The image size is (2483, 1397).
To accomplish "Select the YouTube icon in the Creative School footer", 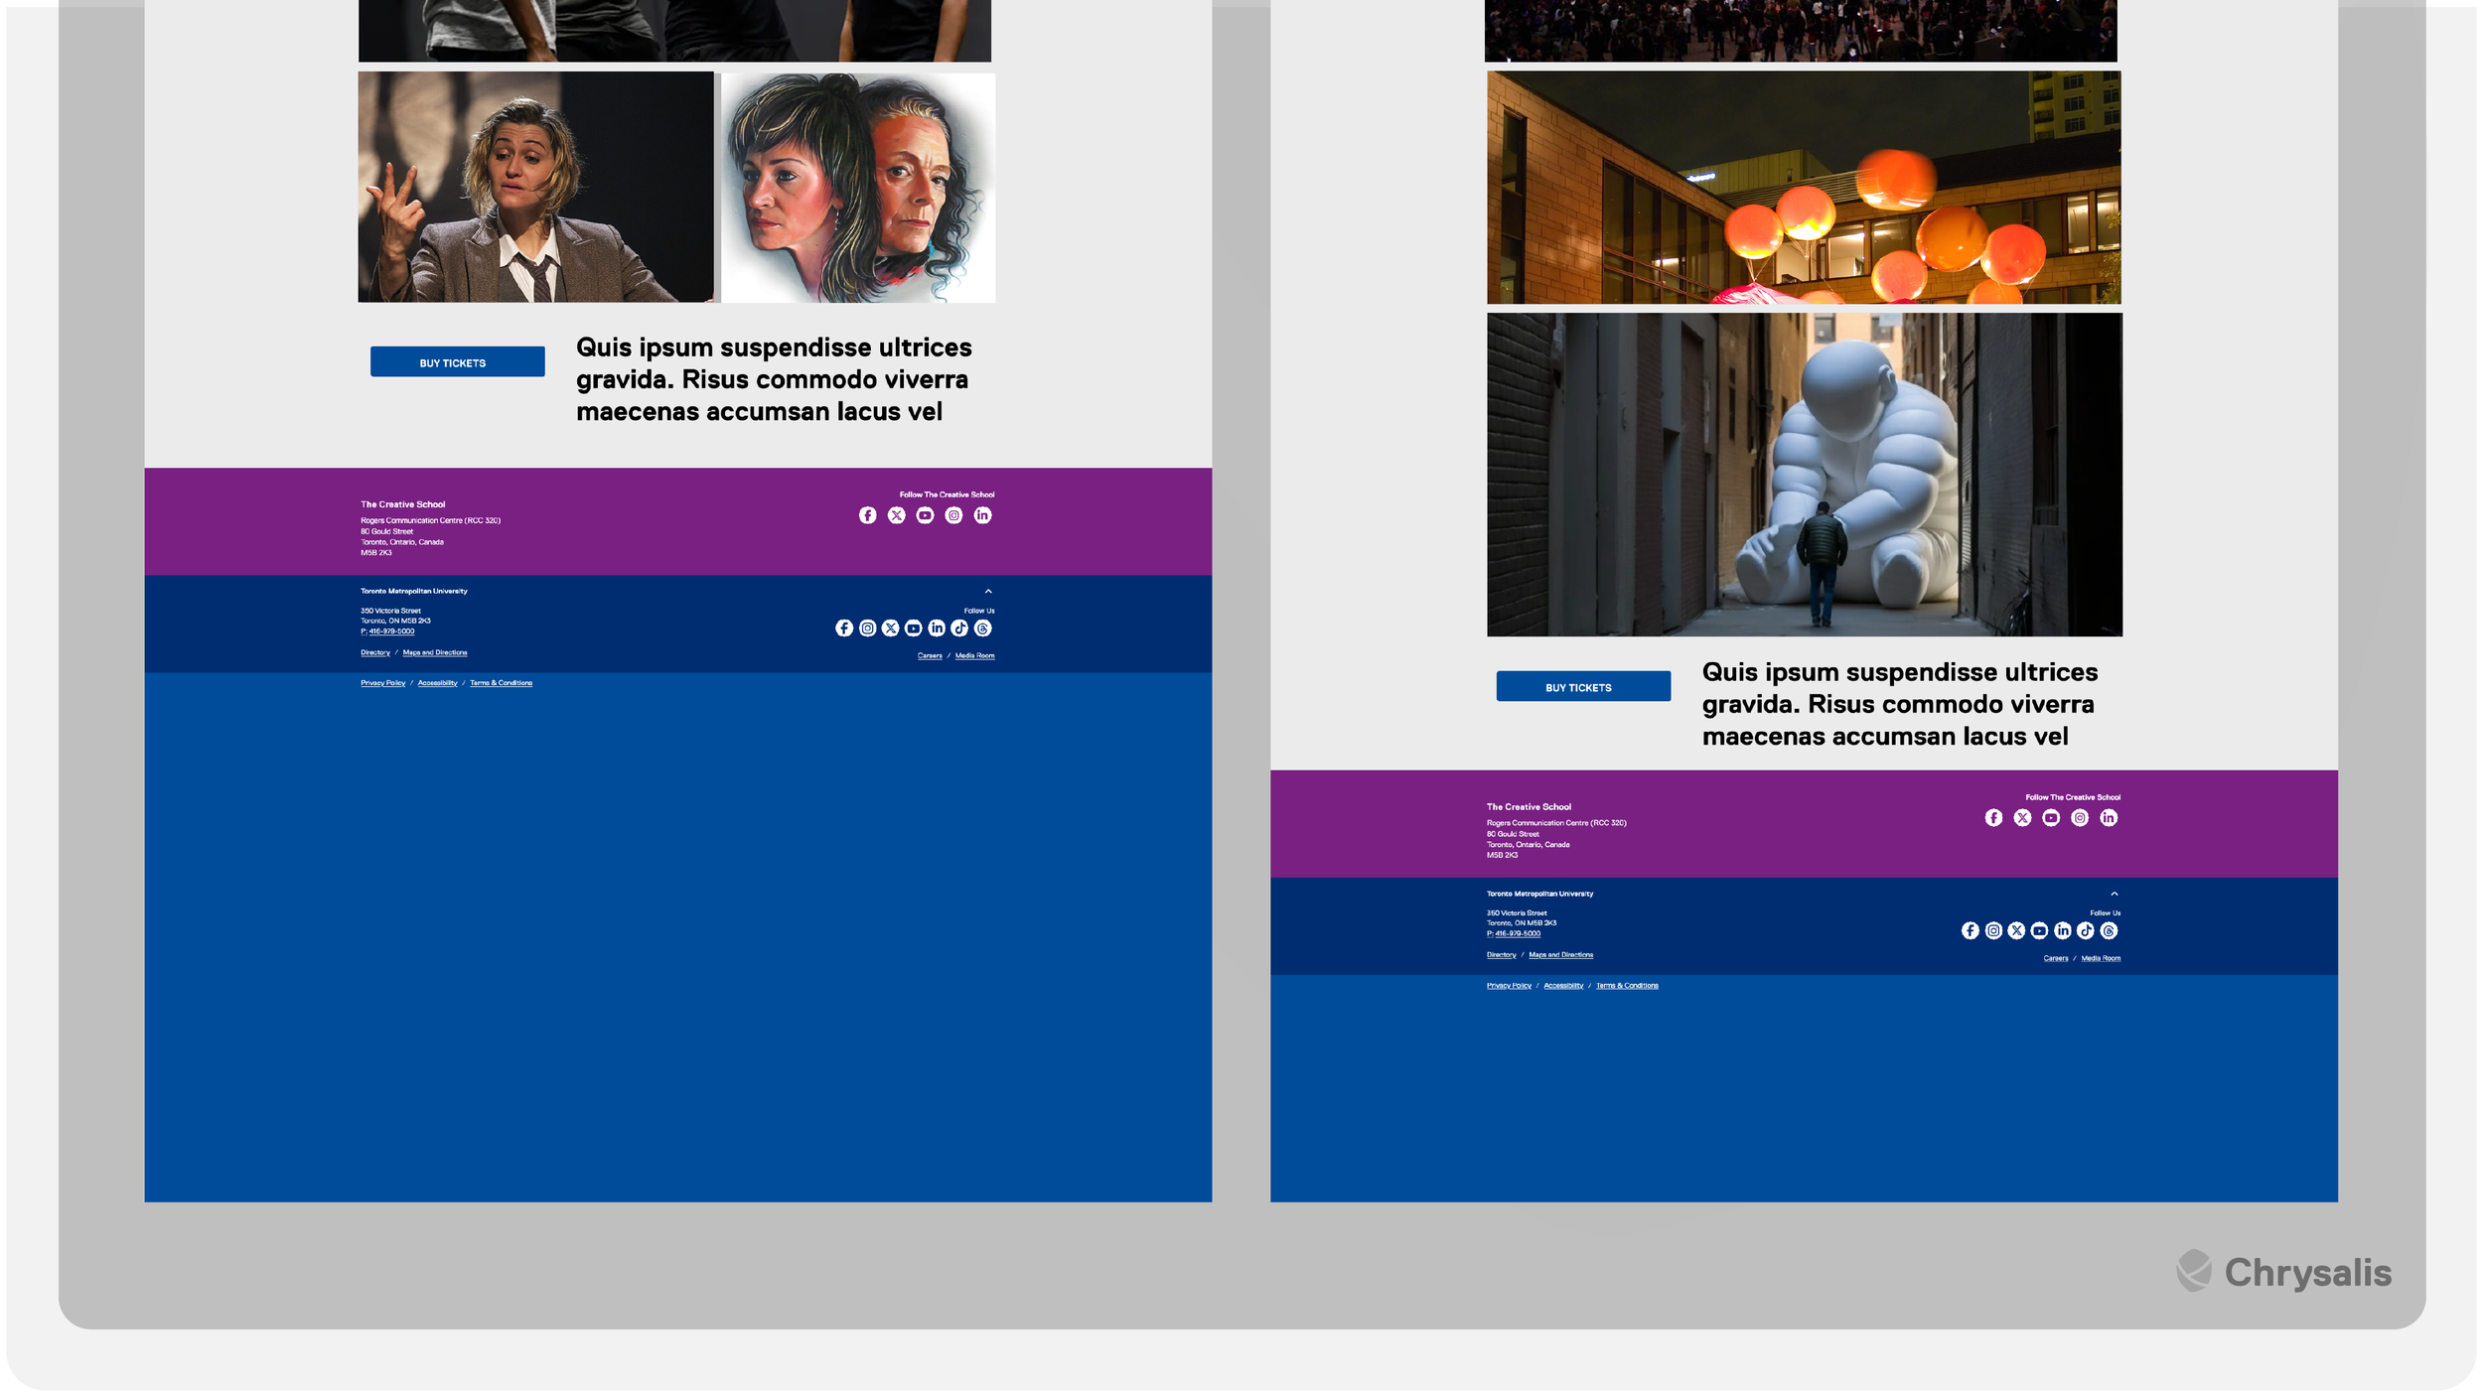I will pos(925,515).
